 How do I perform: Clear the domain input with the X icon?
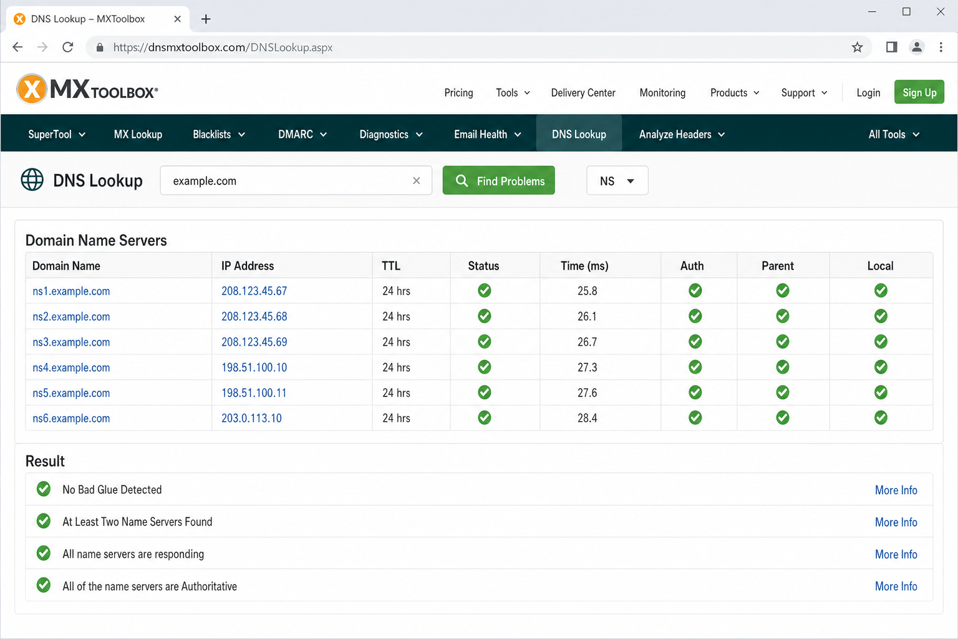point(417,180)
